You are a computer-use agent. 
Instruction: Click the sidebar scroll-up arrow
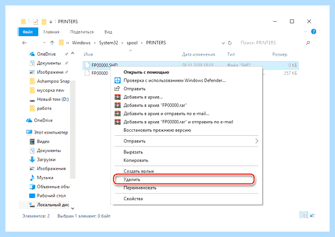pyautogui.click(x=72, y=53)
